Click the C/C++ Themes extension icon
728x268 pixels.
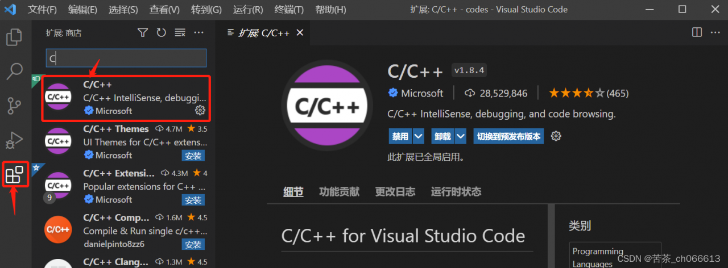[x=58, y=141]
